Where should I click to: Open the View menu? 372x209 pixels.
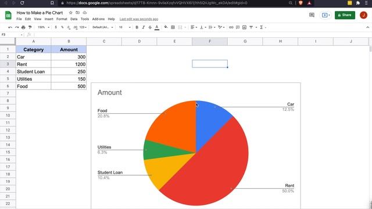point(37,19)
